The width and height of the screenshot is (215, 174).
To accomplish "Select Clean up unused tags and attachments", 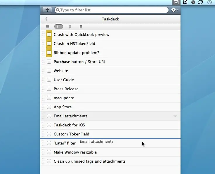I will [x=90, y=161].
